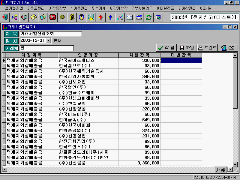Click the vertical scrollbar thumb
The width and height of the screenshot is (240, 180).
click(x=235, y=83)
